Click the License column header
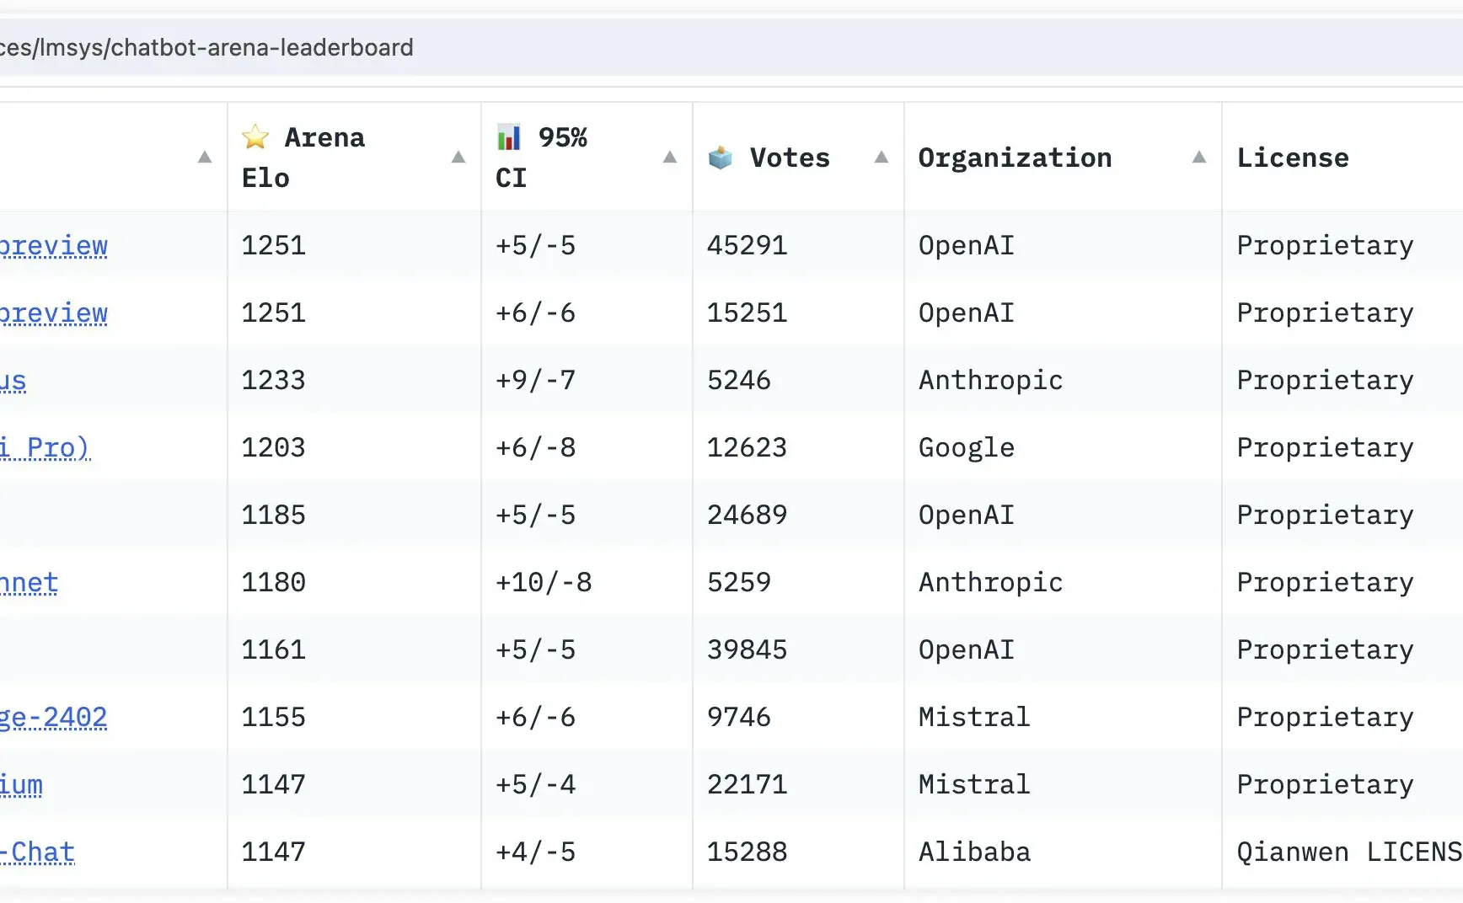The image size is (1463, 903). coord(1293,158)
